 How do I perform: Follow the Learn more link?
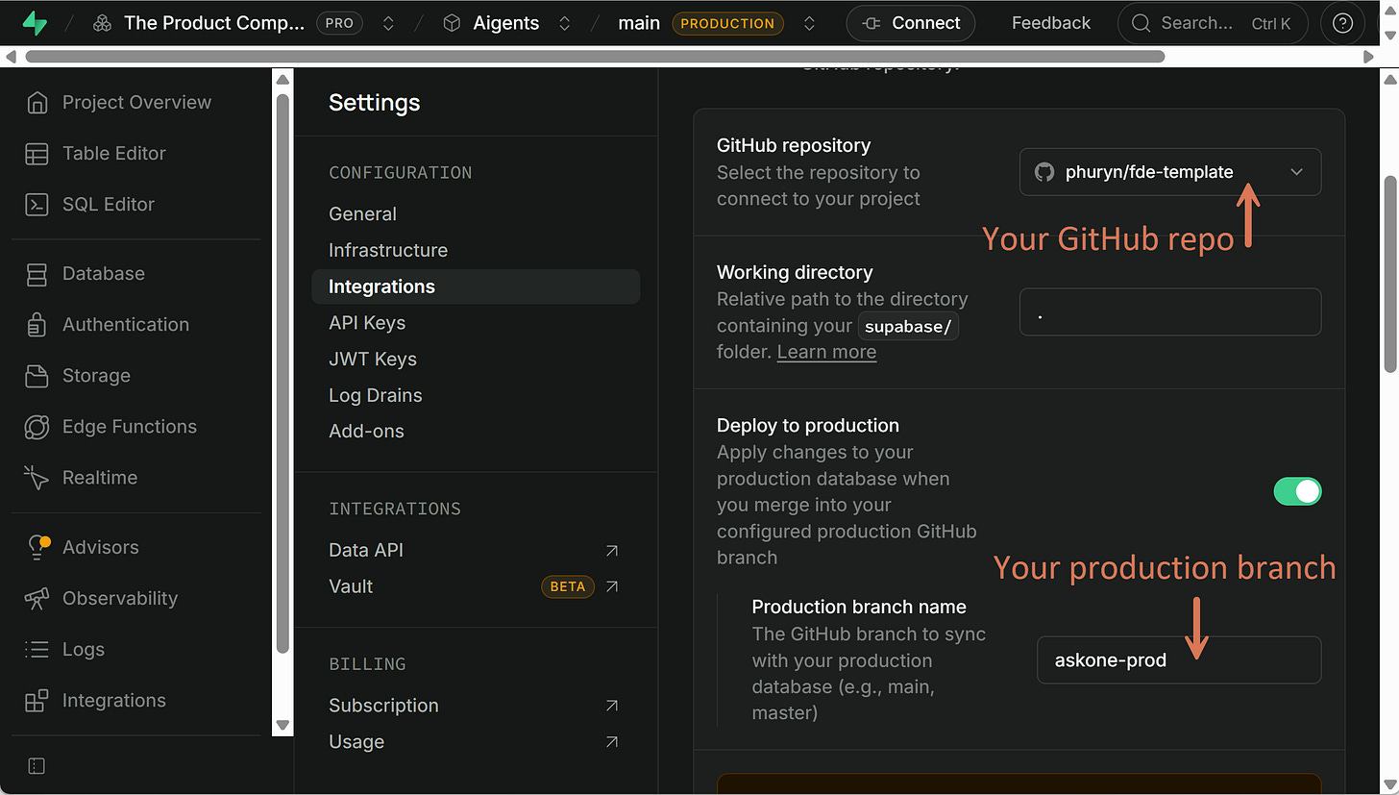[x=826, y=352]
